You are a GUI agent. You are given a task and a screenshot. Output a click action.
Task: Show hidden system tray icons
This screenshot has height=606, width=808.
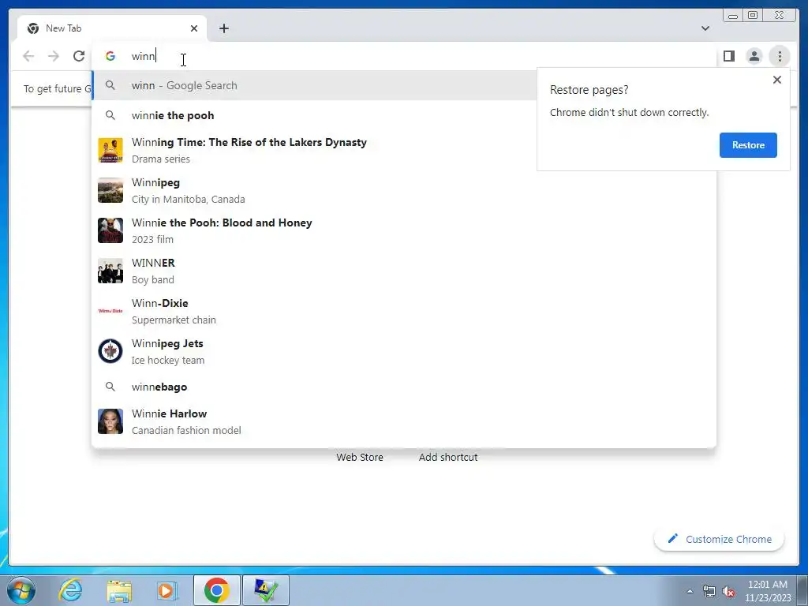point(690,591)
